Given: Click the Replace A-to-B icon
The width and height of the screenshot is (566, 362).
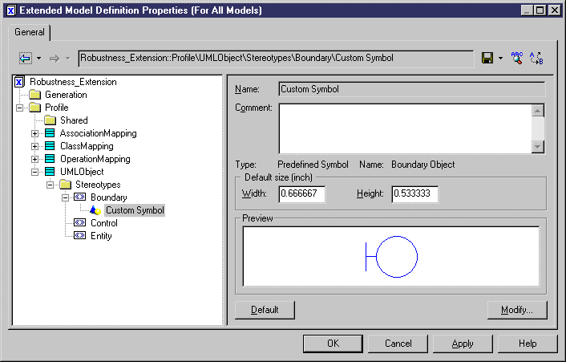Looking at the screenshot, I should 536,58.
